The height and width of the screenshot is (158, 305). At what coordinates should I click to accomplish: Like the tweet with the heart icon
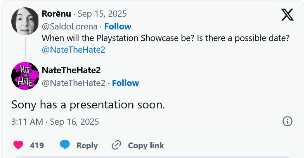pyautogui.click(x=18, y=145)
